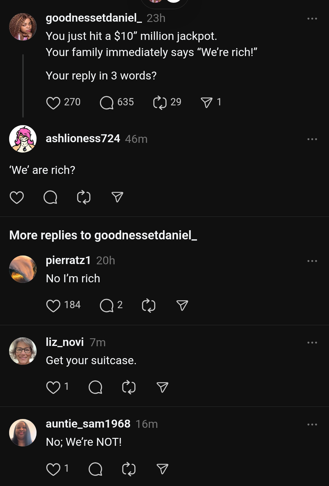The width and height of the screenshot is (329, 486).
Task: Send pierratz1's reply using share icon
Action: point(182,305)
